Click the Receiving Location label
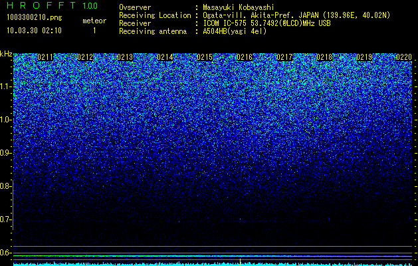 click(x=155, y=15)
